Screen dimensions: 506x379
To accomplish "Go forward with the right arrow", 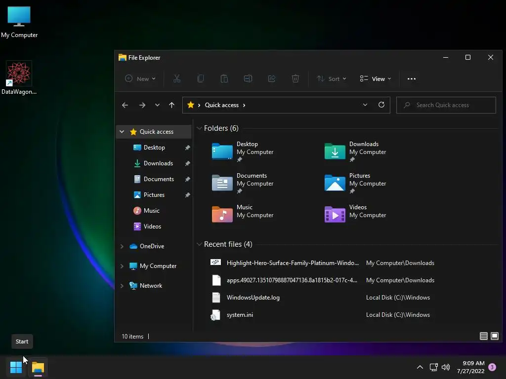I will point(142,105).
